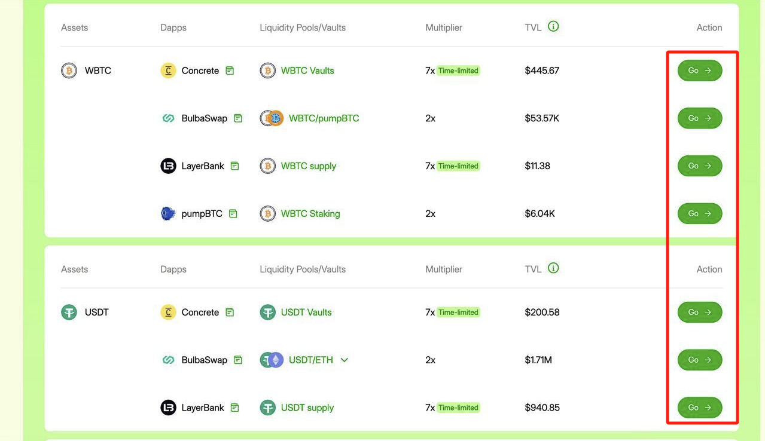Click document icon beside BulbaSwap in USDT section
This screenshot has width=765, height=441.
pyautogui.click(x=238, y=360)
